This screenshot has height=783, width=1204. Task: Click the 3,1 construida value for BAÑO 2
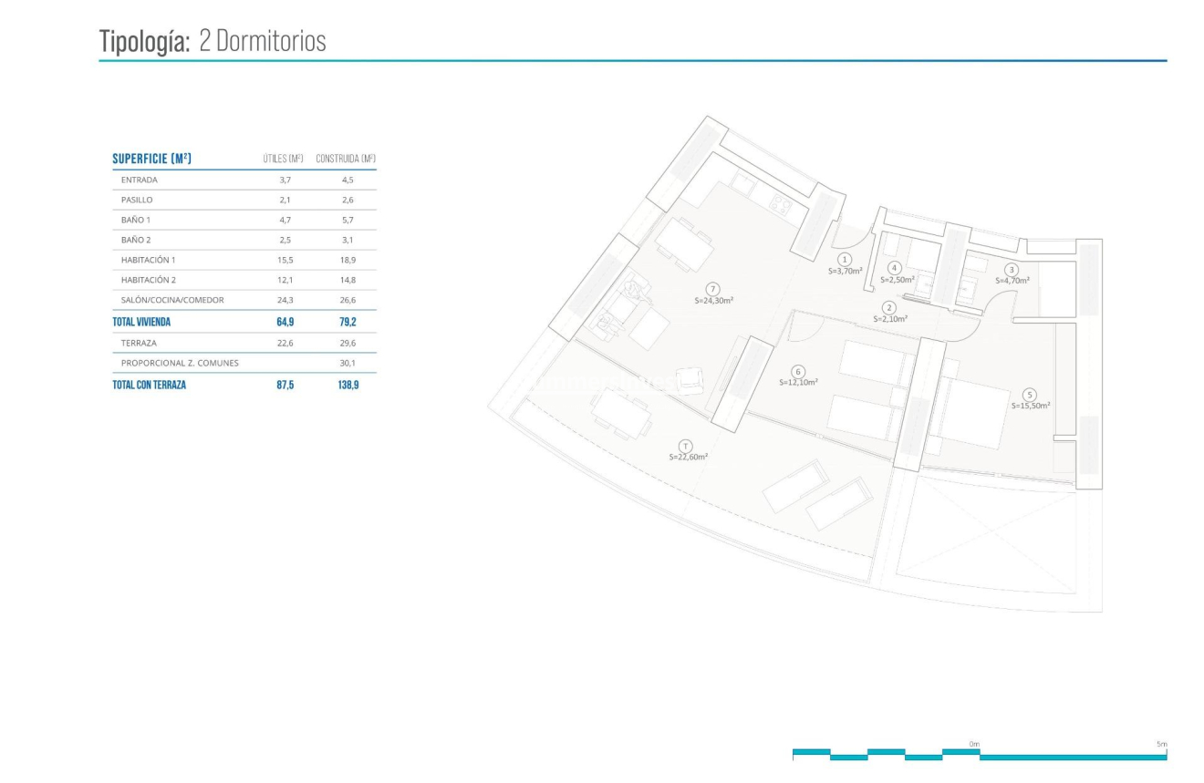348,240
